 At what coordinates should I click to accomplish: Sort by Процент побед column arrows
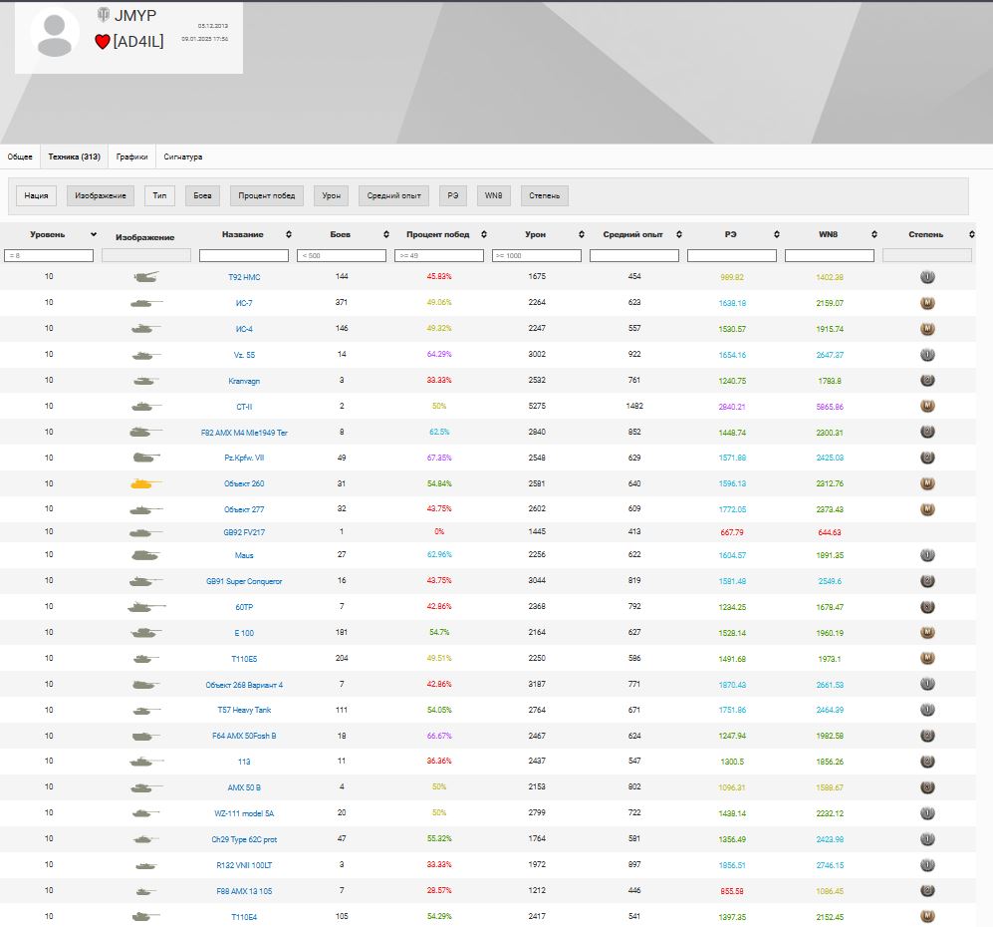(483, 234)
